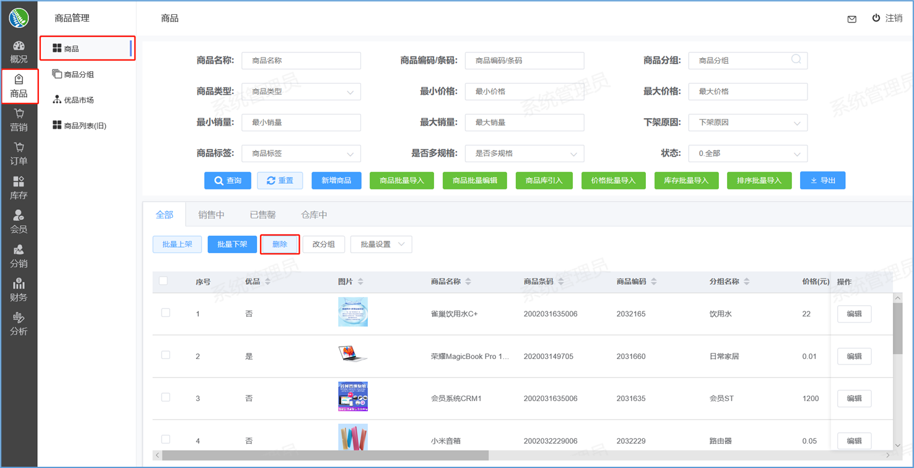This screenshot has width=914, height=468.
Task: Open the 分析 analytics sidebar icon
Action: coord(19,324)
